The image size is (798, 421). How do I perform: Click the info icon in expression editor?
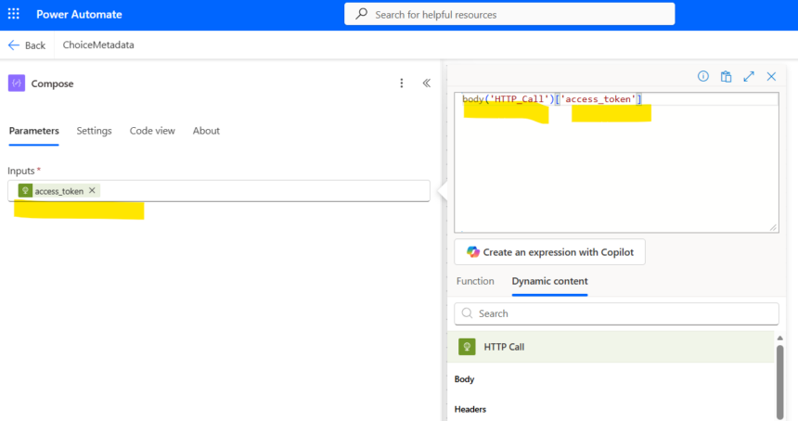pos(702,77)
